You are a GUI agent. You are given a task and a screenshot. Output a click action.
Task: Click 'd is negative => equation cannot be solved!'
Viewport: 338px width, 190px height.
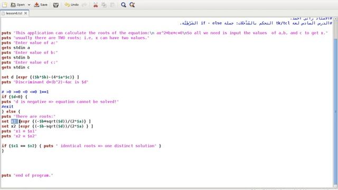point(66,102)
